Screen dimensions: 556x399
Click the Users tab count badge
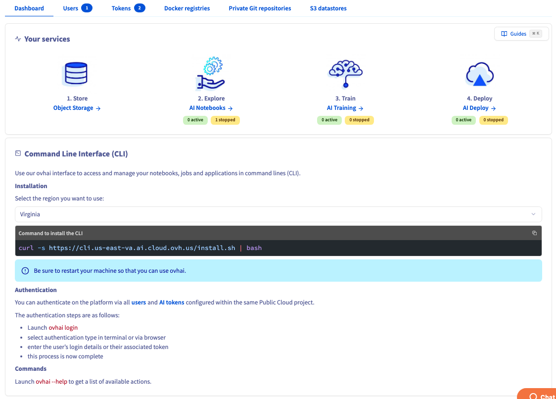pos(87,8)
